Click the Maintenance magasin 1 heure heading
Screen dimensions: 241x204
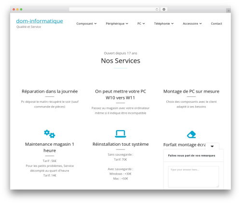pyautogui.click(x=50, y=147)
